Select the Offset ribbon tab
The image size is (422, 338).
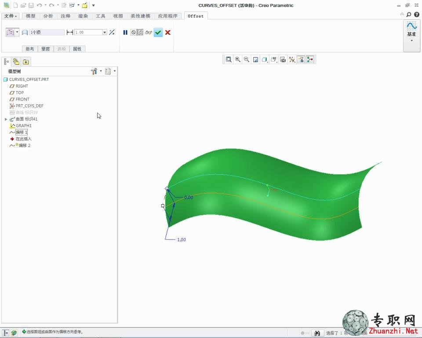pos(196,16)
